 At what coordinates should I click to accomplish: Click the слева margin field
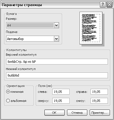(x=61, y=92)
